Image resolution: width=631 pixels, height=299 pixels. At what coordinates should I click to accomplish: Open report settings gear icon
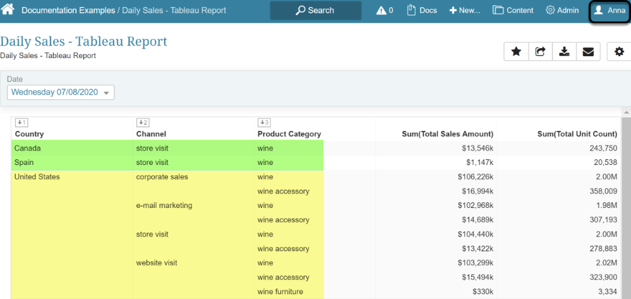coord(618,52)
